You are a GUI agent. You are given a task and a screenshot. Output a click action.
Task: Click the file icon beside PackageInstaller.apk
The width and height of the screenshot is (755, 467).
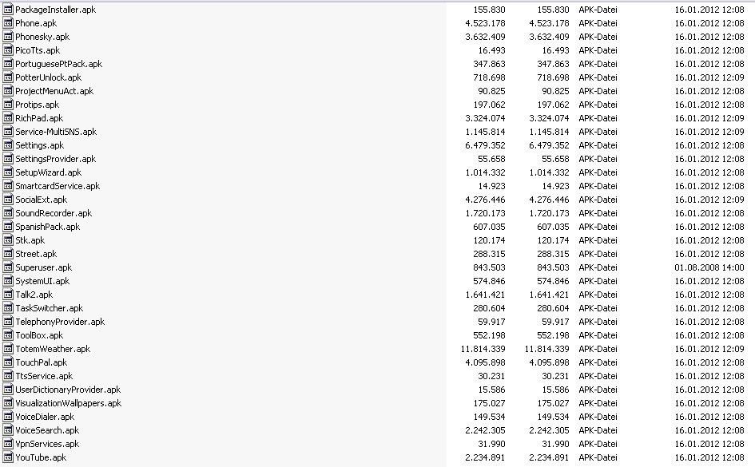(x=8, y=9)
